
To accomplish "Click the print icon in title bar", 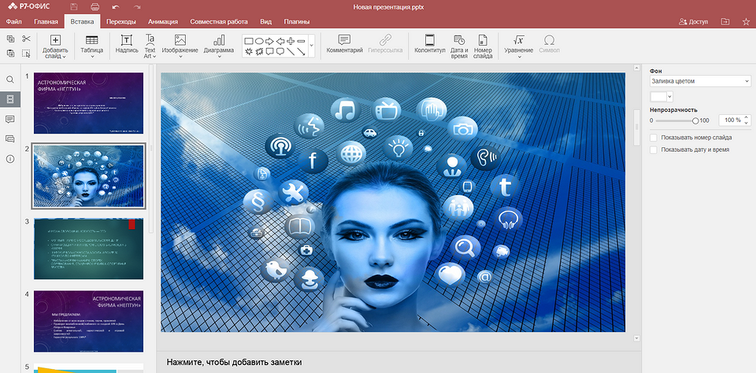I will coord(94,6).
